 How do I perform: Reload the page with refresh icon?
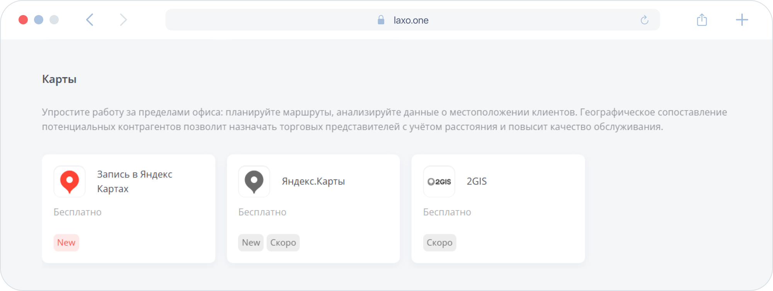click(x=644, y=20)
